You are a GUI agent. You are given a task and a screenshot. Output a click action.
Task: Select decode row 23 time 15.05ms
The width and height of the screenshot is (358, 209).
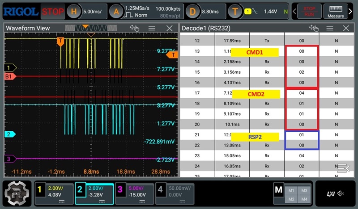(x=267, y=156)
